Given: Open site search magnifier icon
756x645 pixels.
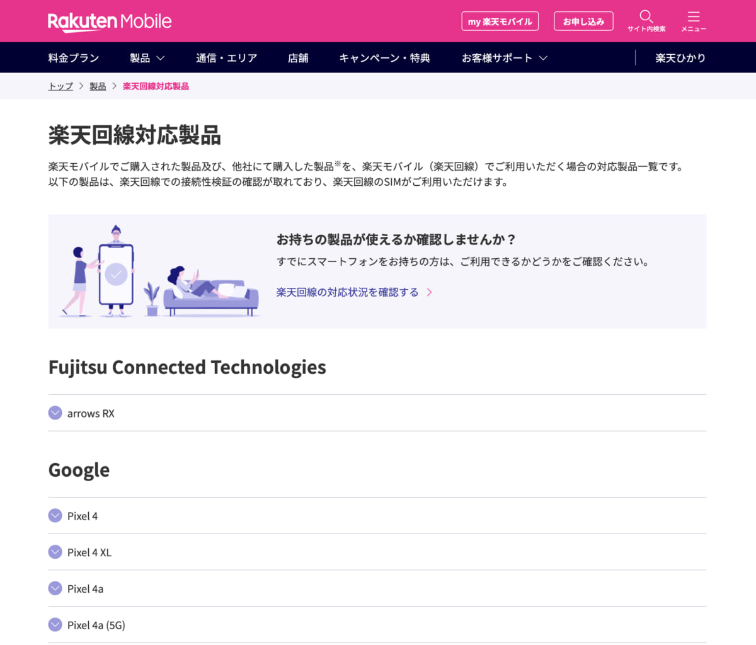Looking at the screenshot, I should (x=646, y=17).
